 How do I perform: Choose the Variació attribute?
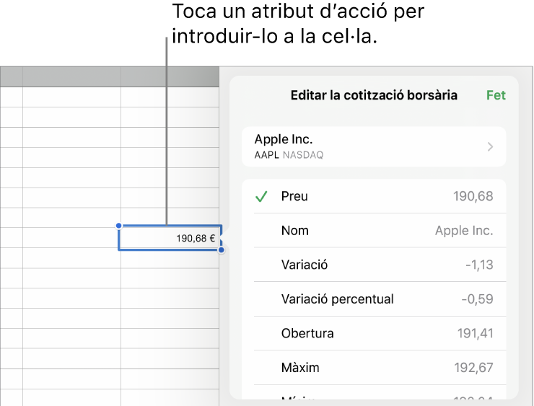tap(374, 265)
